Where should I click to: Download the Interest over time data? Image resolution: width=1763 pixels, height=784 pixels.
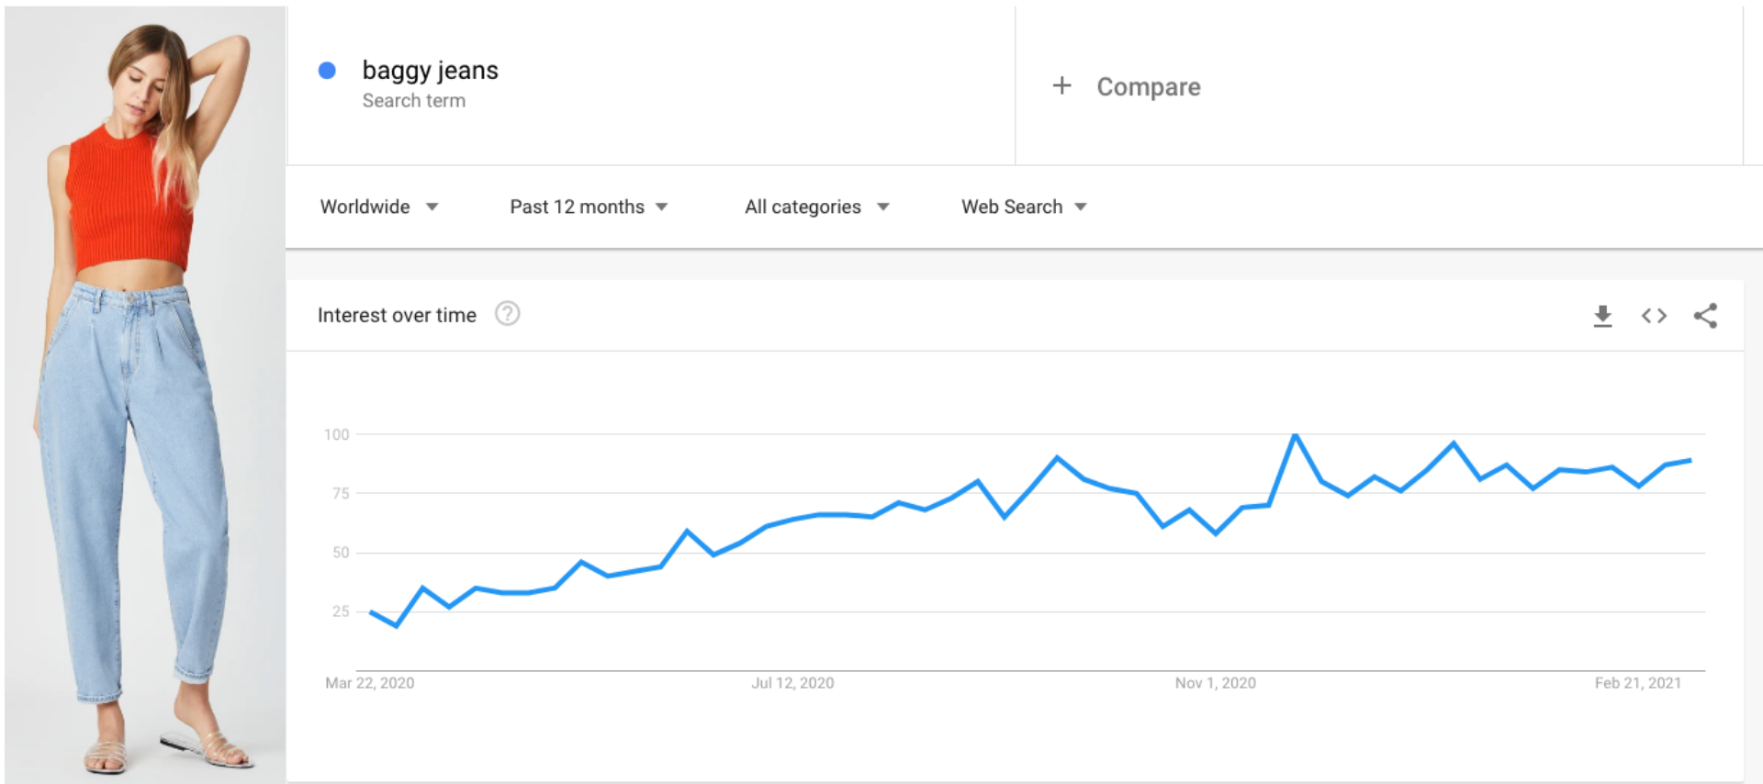click(x=1602, y=316)
